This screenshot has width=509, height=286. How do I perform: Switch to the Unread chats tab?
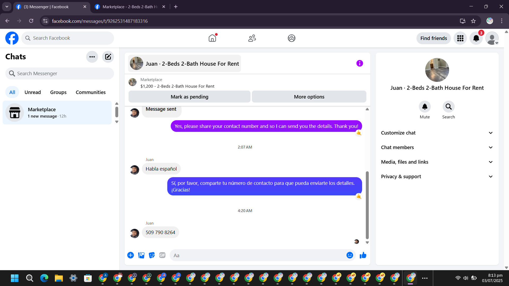33,92
